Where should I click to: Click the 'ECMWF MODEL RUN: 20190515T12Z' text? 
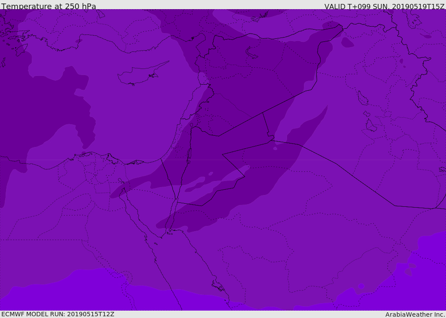point(58,314)
